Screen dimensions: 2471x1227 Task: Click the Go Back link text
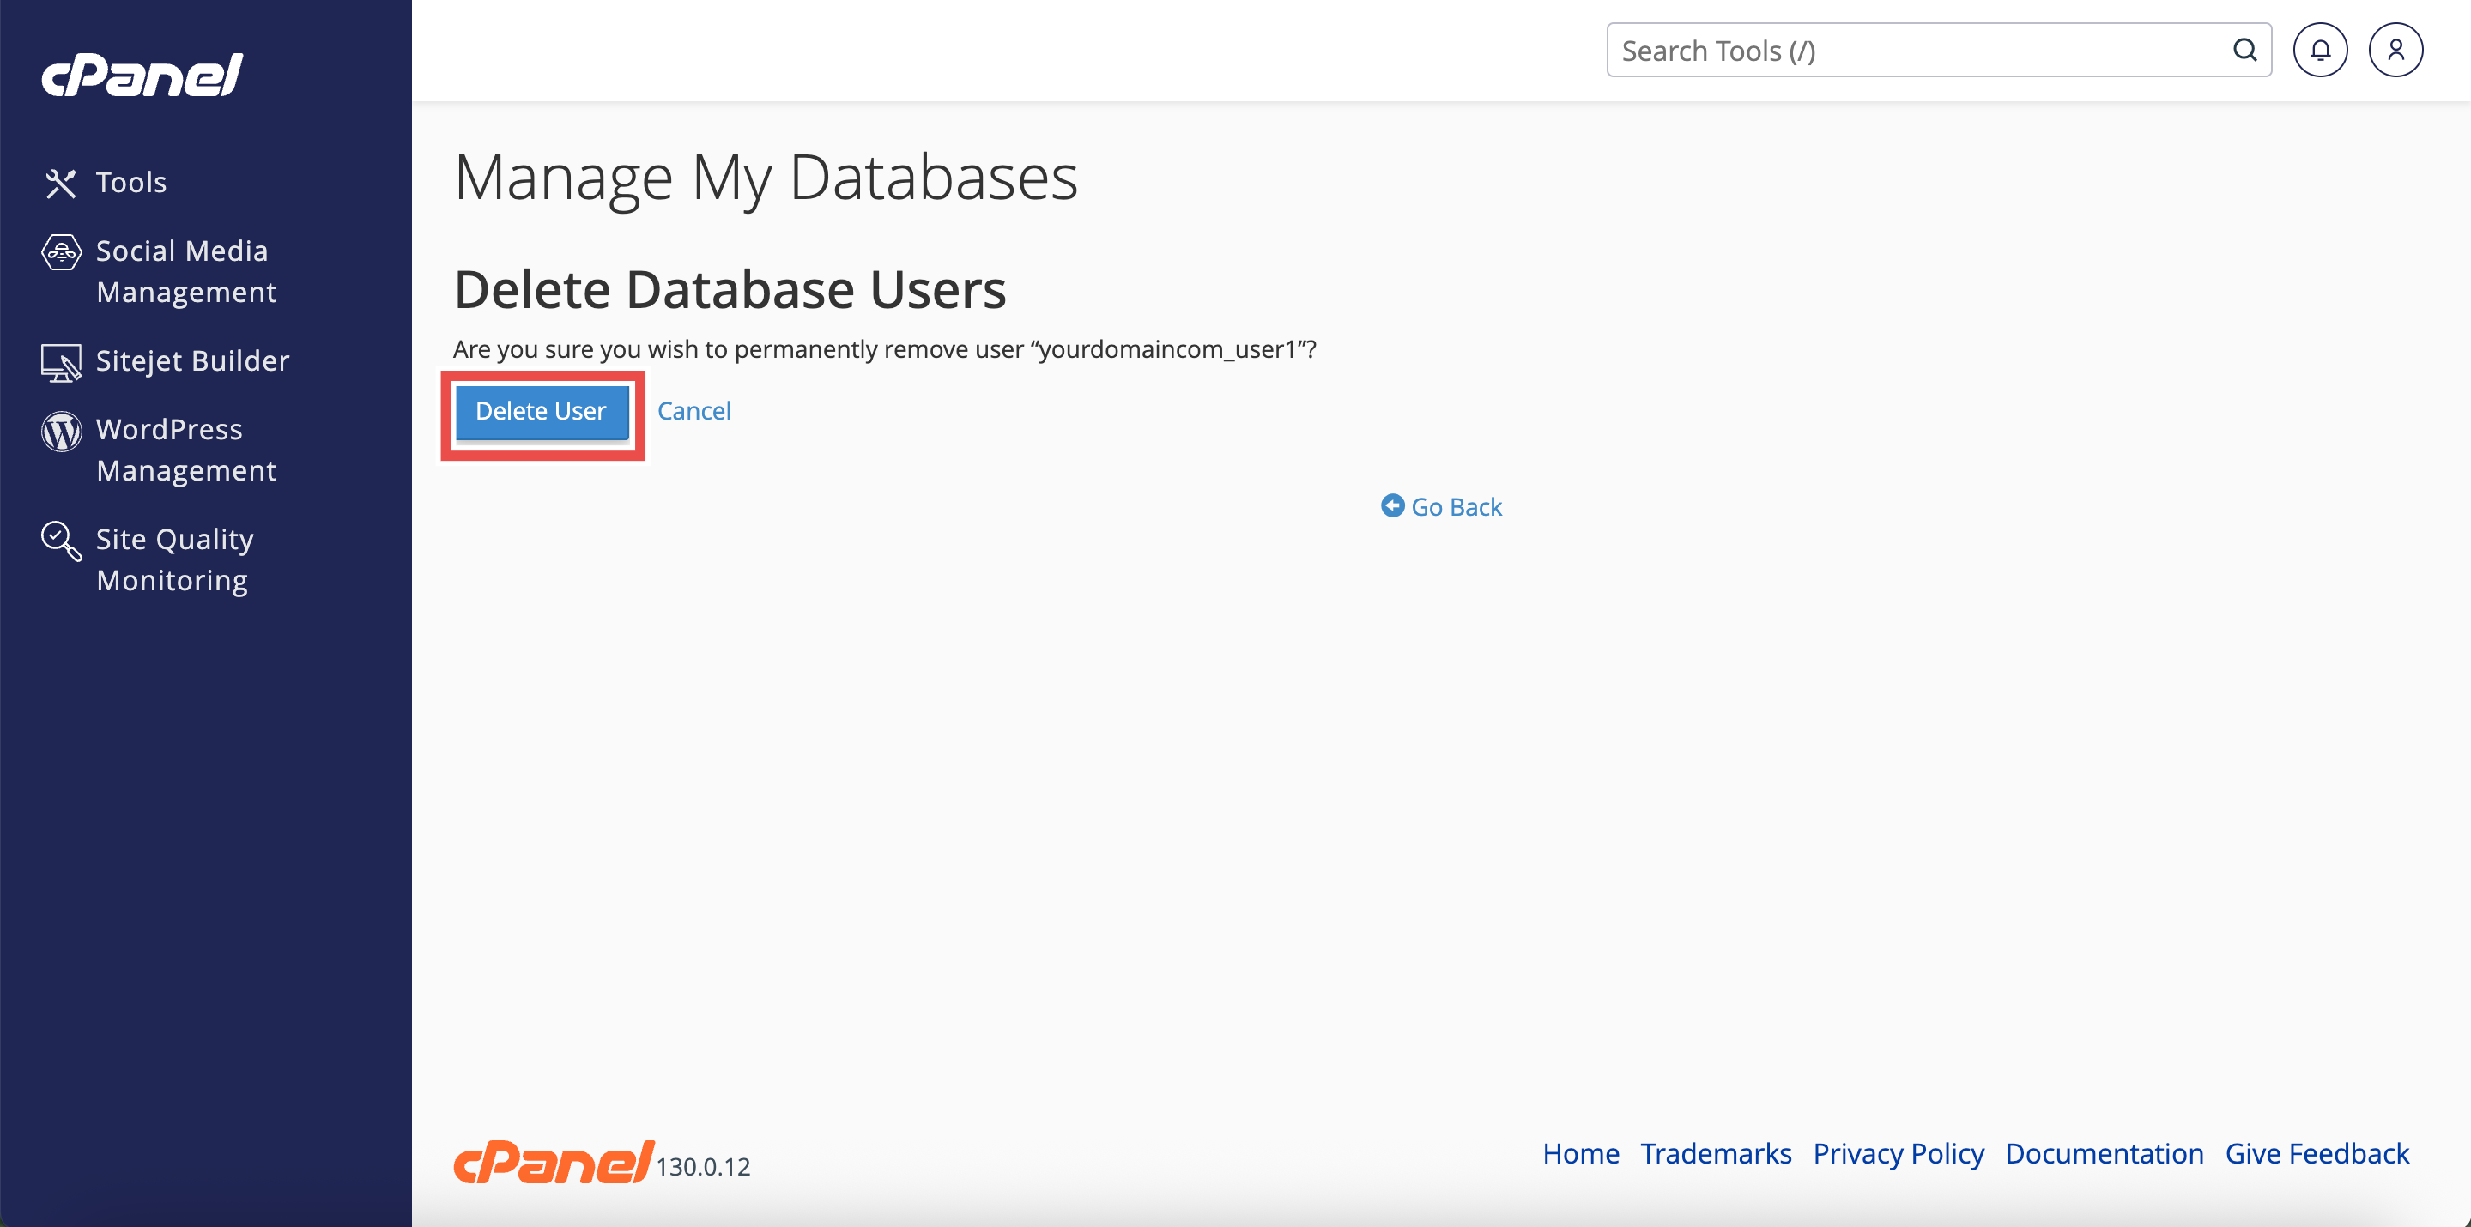1457,506
